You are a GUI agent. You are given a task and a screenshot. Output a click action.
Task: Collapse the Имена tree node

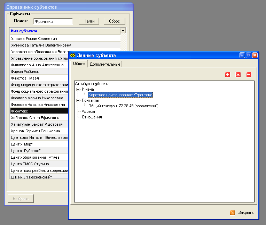pyautogui.click(x=78, y=89)
